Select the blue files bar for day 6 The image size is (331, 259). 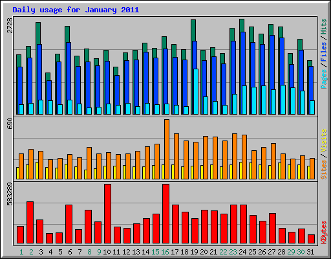[x=69, y=71]
